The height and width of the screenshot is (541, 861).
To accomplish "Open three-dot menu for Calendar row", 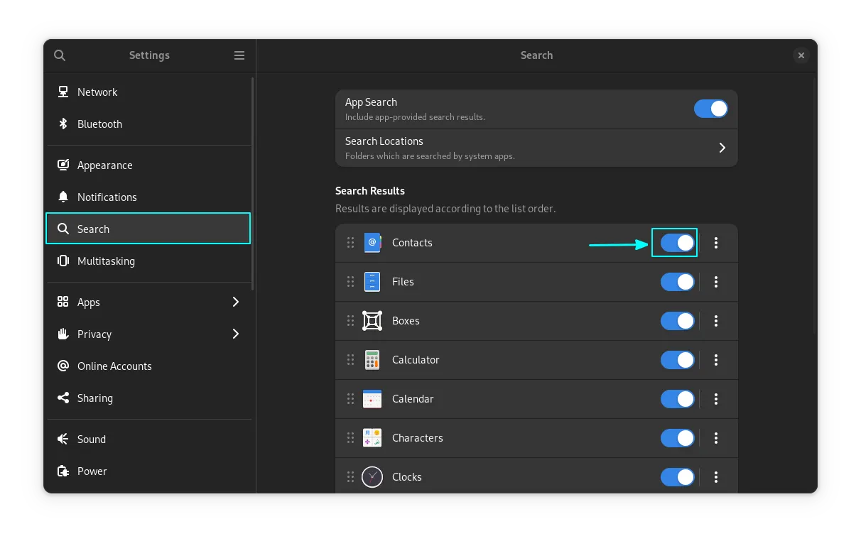I will tap(716, 399).
